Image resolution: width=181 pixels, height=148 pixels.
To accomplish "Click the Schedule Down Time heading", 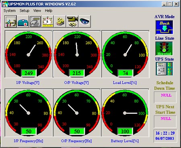I will pyautogui.click(x=165, y=86).
